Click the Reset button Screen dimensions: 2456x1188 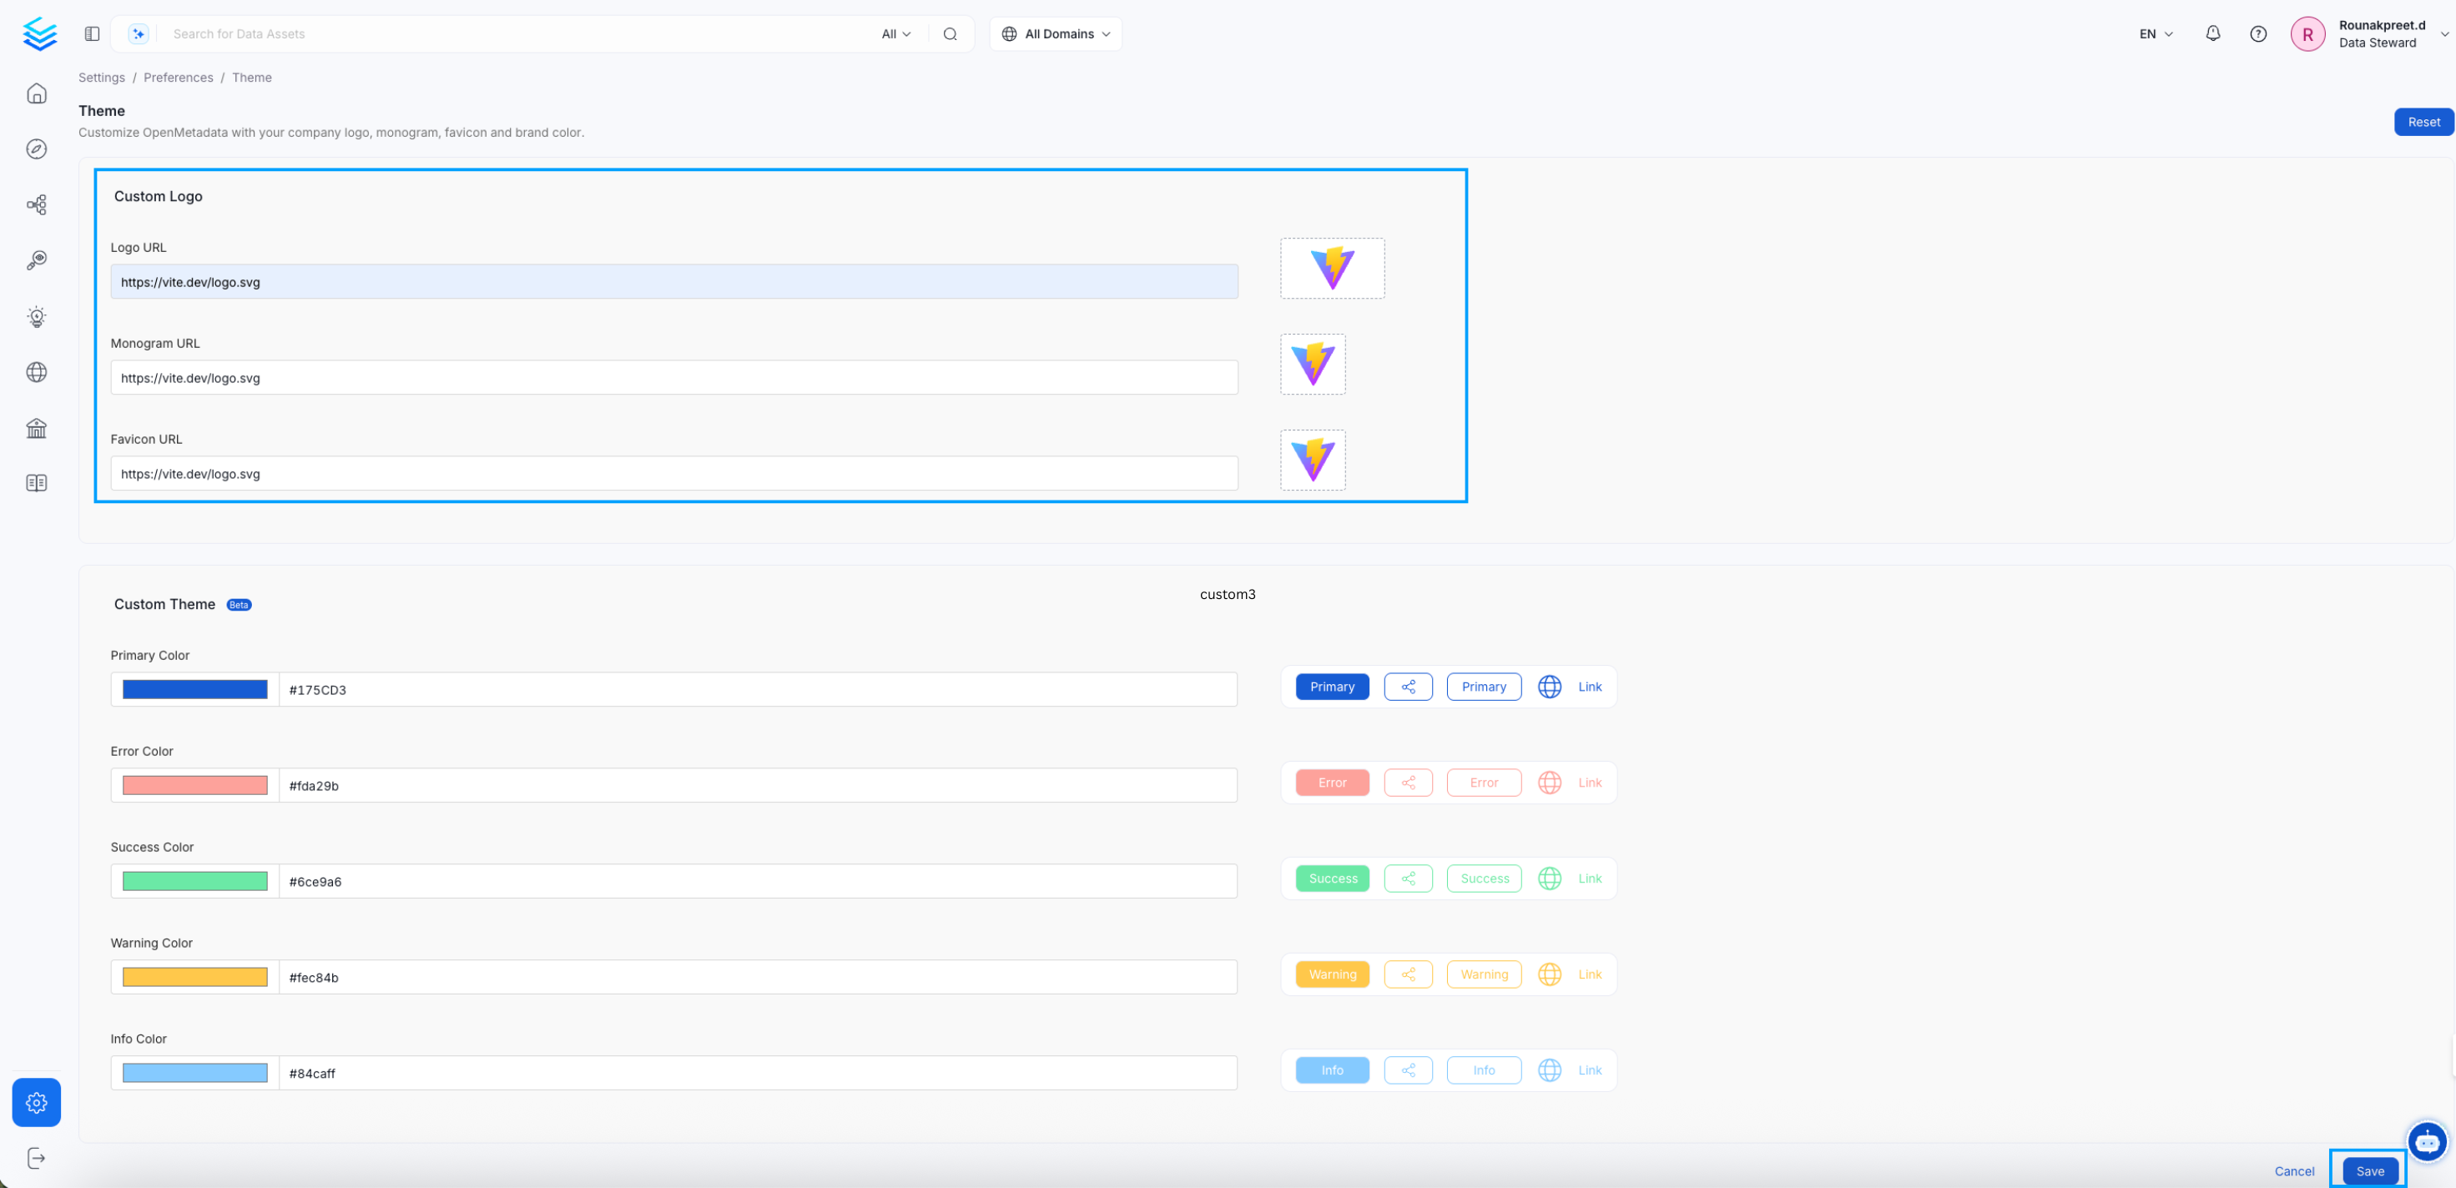click(x=2423, y=122)
